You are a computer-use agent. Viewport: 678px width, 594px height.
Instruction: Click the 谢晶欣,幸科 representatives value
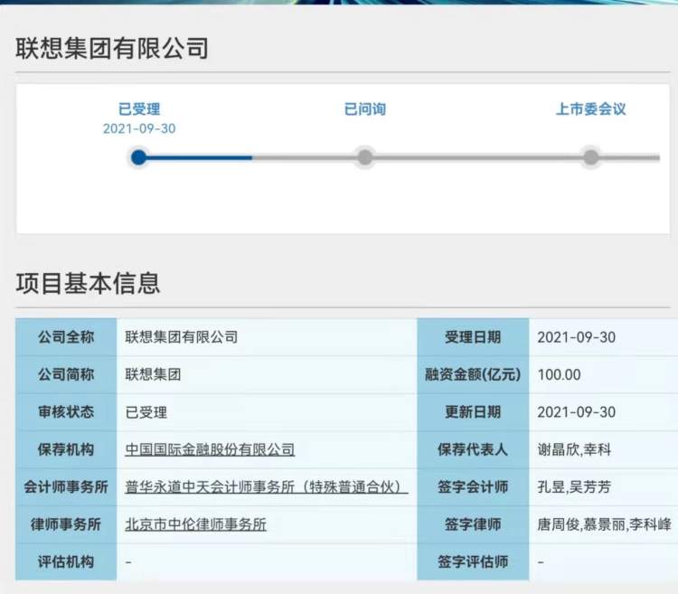[574, 449]
